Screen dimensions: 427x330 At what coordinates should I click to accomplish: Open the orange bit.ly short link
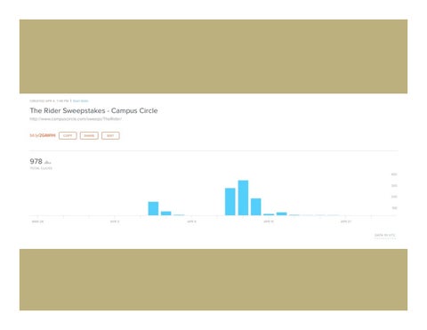[43, 135]
